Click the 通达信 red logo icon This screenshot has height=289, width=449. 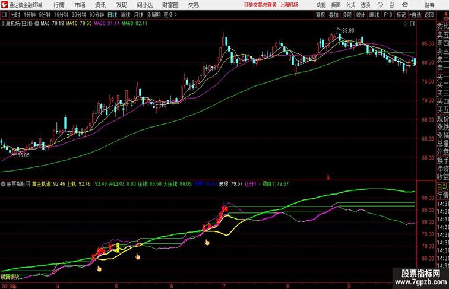coord(5,5)
